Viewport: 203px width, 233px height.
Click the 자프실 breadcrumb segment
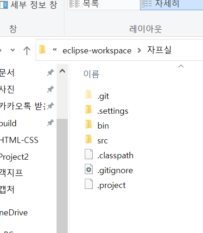tap(159, 50)
